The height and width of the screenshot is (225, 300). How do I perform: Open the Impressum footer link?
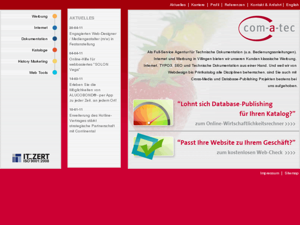coord(269,173)
